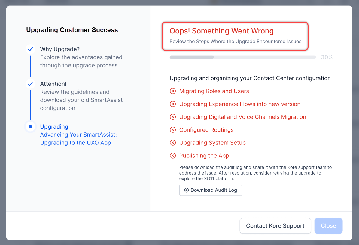The image size is (359, 245).
Task: Click error icon next to Upgrading Experience Flows
Action: pos(173,104)
